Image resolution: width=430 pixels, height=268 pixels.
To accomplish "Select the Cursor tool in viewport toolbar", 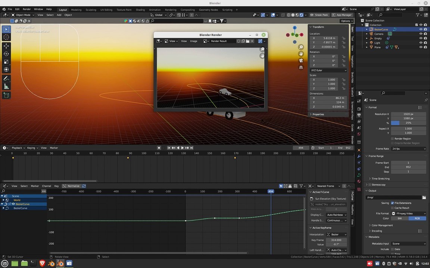I will (6, 37).
